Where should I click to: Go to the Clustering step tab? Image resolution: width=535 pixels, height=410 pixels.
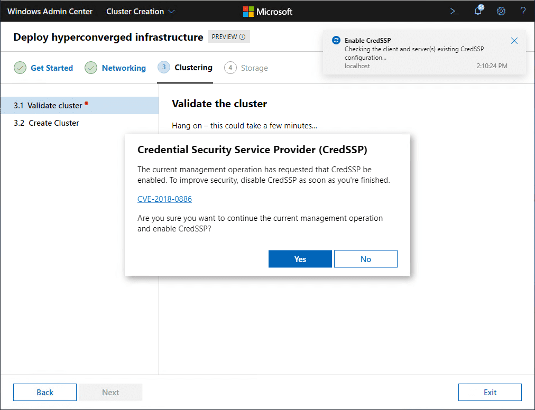(x=193, y=68)
